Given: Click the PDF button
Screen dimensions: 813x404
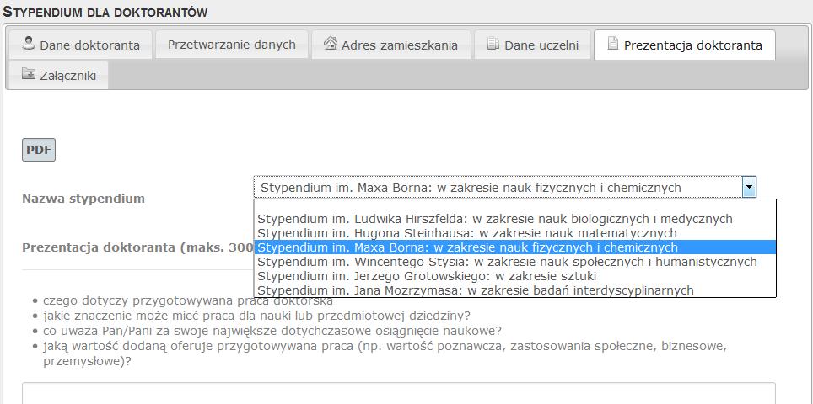Looking at the screenshot, I should [39, 150].
